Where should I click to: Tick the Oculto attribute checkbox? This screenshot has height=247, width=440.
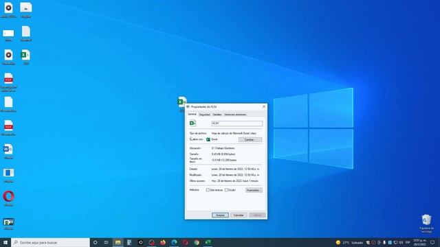[x=226, y=190]
